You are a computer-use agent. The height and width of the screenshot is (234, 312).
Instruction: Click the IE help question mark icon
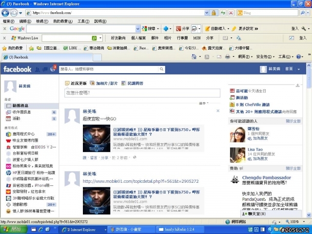(298, 57)
